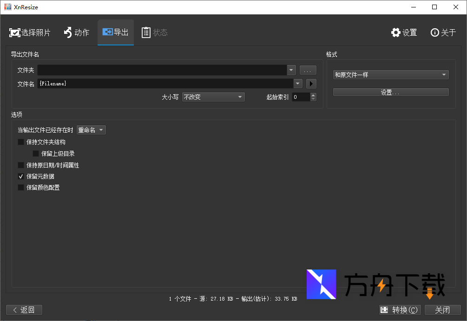Click the 动作 actions icon
Screen dimensions: 467x321
67,32
